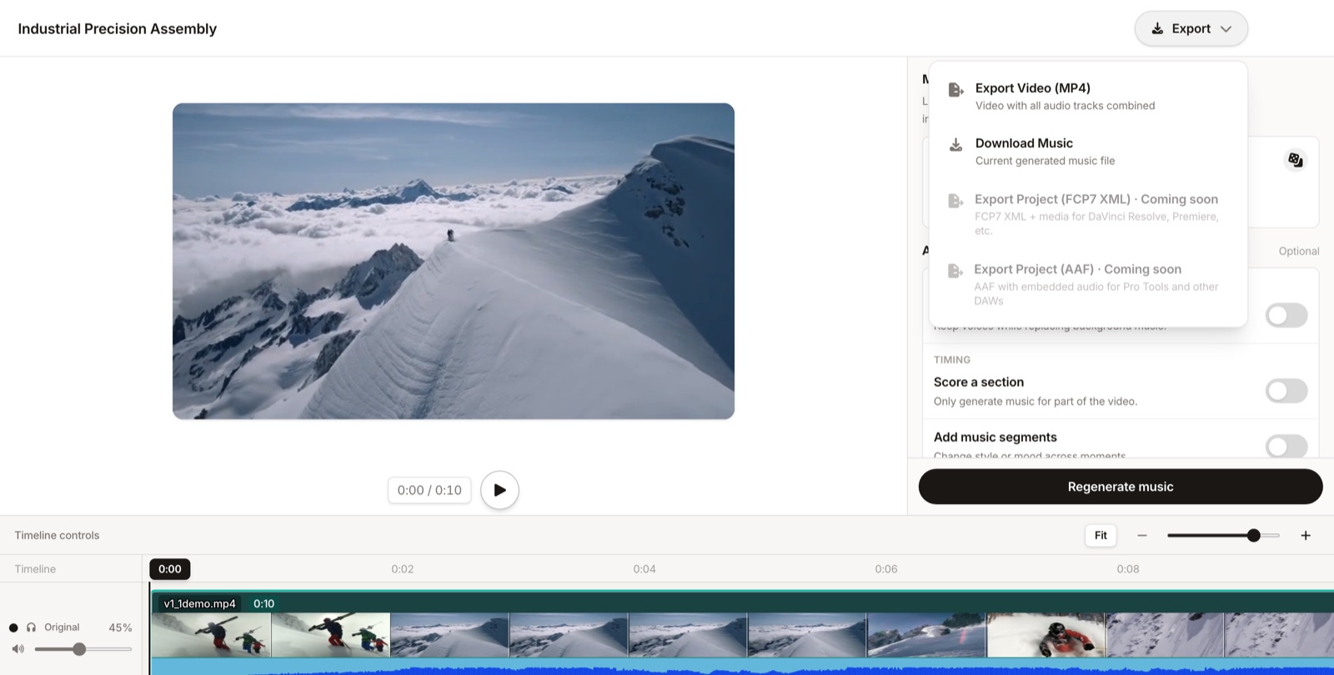This screenshot has width=1334, height=675.
Task: Click the record dot on Original track
Action: coord(13,627)
